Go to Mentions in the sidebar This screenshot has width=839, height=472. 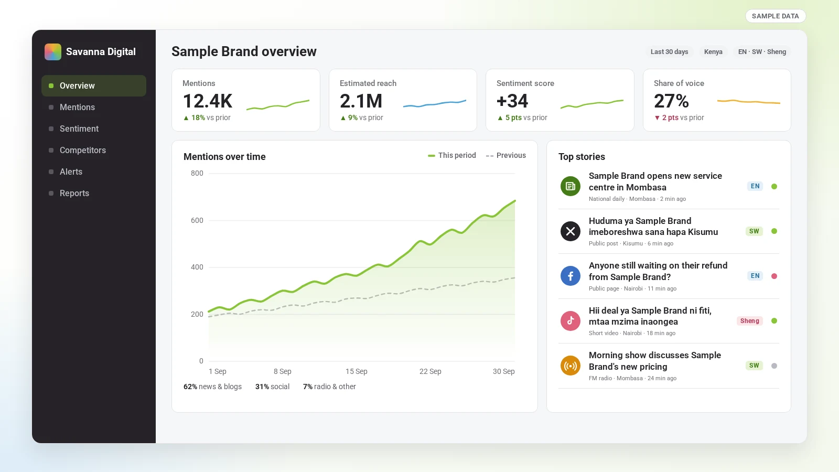94,107
